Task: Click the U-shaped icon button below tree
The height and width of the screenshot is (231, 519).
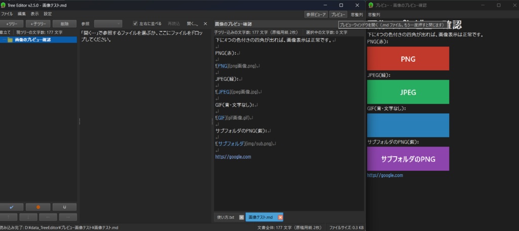Action: (x=64, y=207)
